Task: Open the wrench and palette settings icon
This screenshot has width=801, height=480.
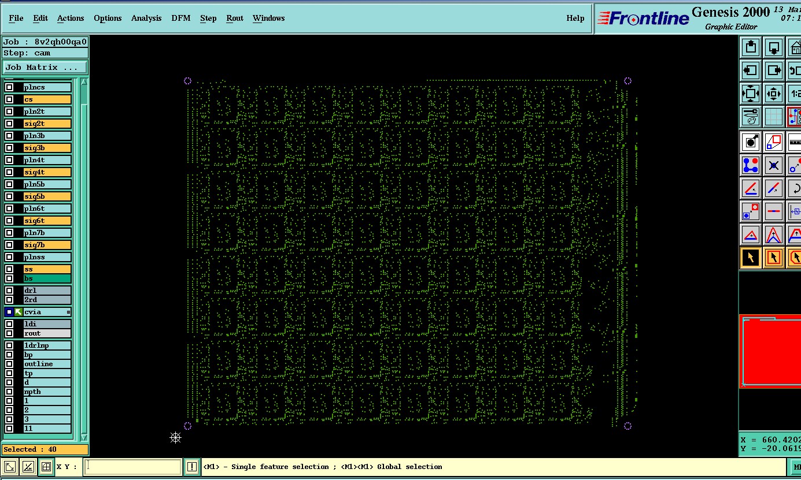Action: tap(751, 117)
